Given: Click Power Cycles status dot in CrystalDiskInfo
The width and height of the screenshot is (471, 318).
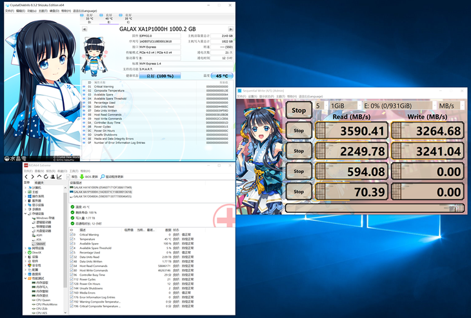Looking at the screenshot, I should click(x=84, y=126).
